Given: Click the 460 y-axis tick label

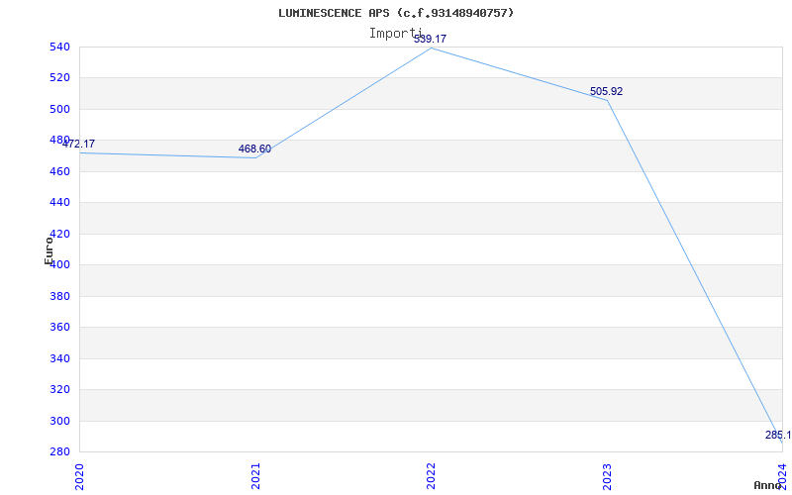Looking at the screenshot, I should pos(59,171).
